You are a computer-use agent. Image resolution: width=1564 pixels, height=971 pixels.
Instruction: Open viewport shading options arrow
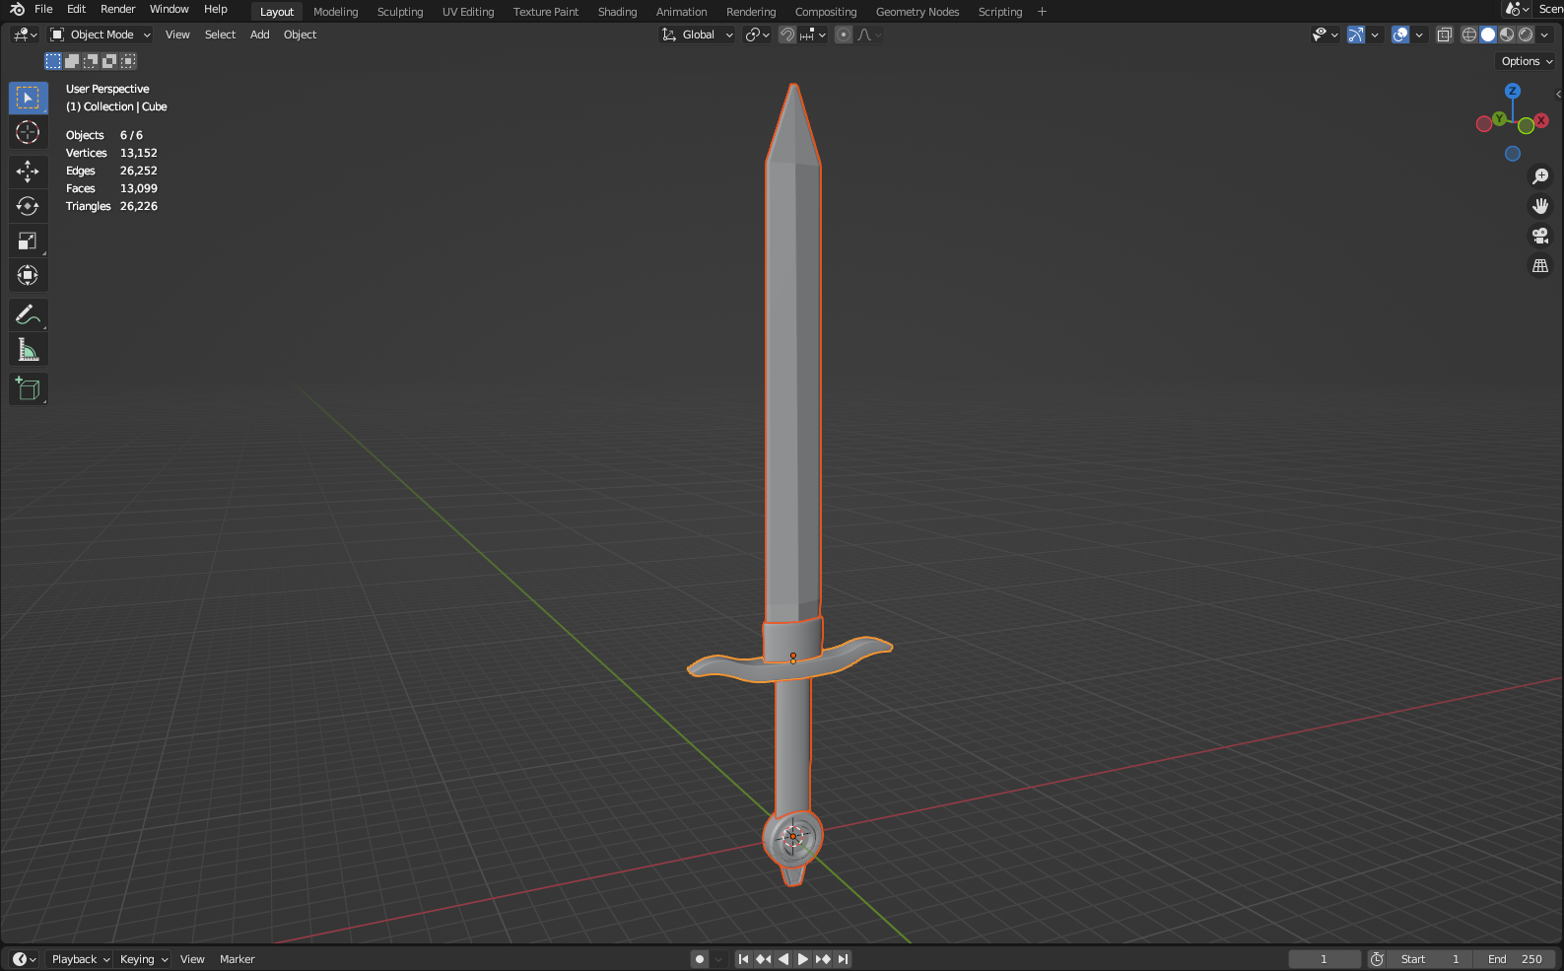pos(1544,35)
